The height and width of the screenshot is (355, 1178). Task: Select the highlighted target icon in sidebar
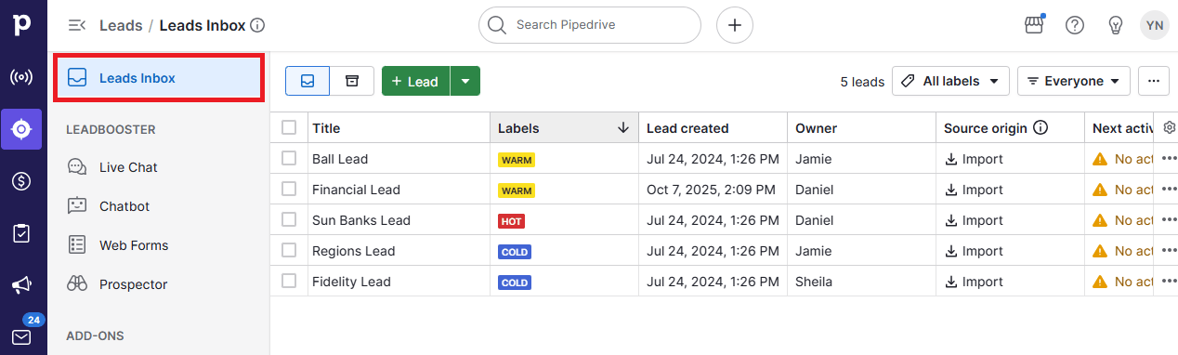click(21, 129)
